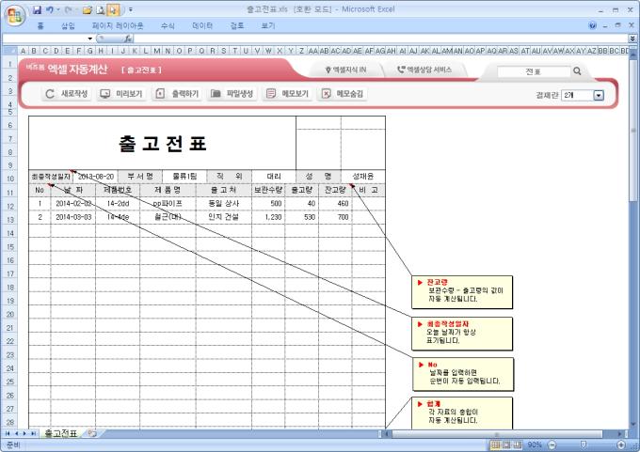Viewport: 640px width, 452px height.
Task: Expand the formula bar with double chevron
Action: [x=632, y=39]
